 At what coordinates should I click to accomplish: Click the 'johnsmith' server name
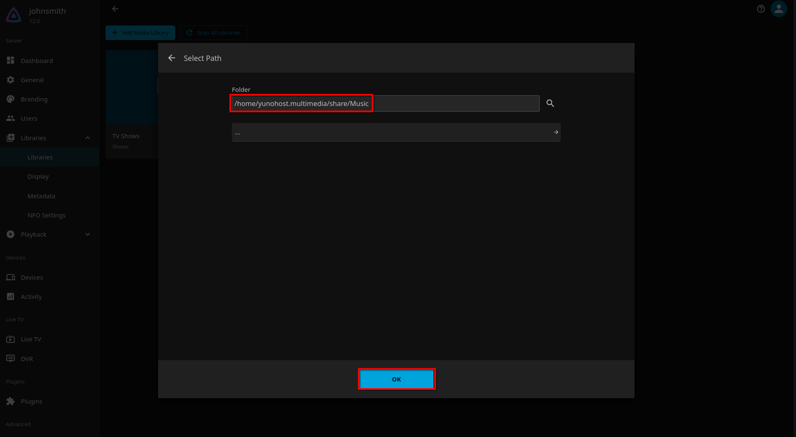pyautogui.click(x=48, y=11)
